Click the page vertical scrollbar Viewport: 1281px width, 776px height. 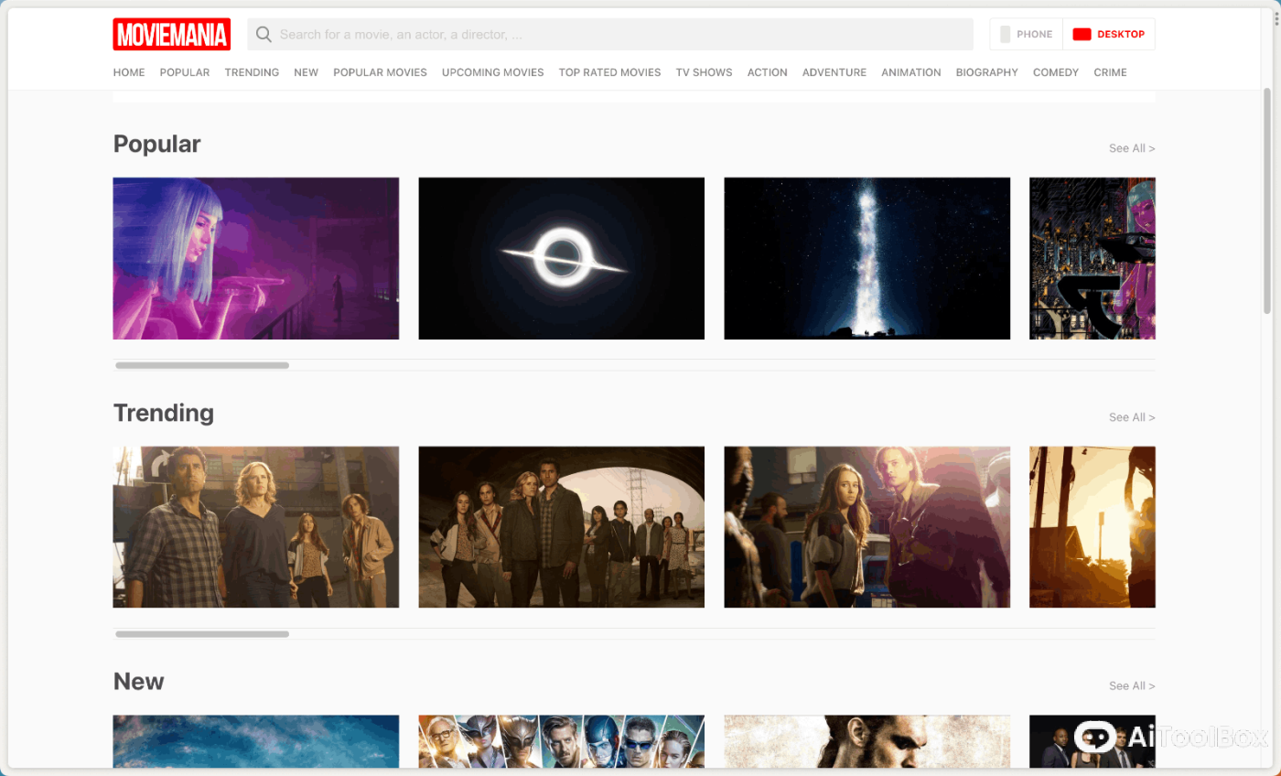(x=1267, y=201)
